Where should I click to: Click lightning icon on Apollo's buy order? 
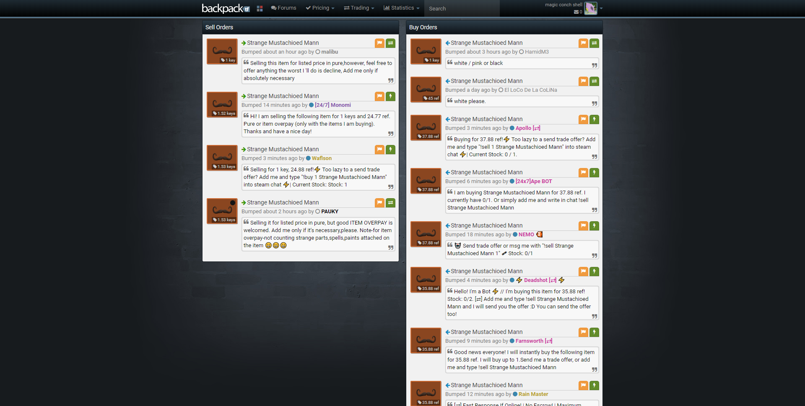594,119
